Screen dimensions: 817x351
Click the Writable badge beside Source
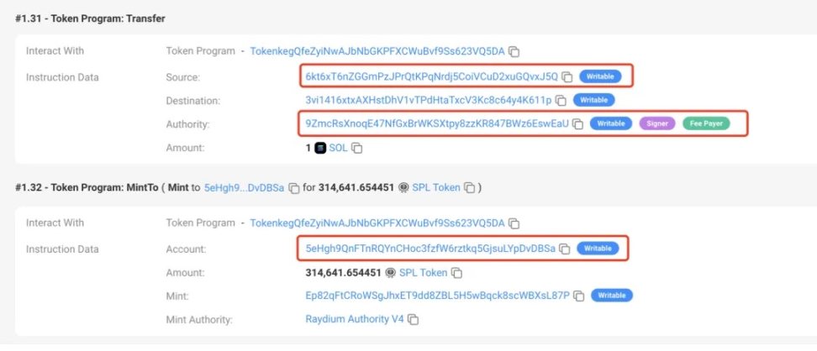coord(601,77)
